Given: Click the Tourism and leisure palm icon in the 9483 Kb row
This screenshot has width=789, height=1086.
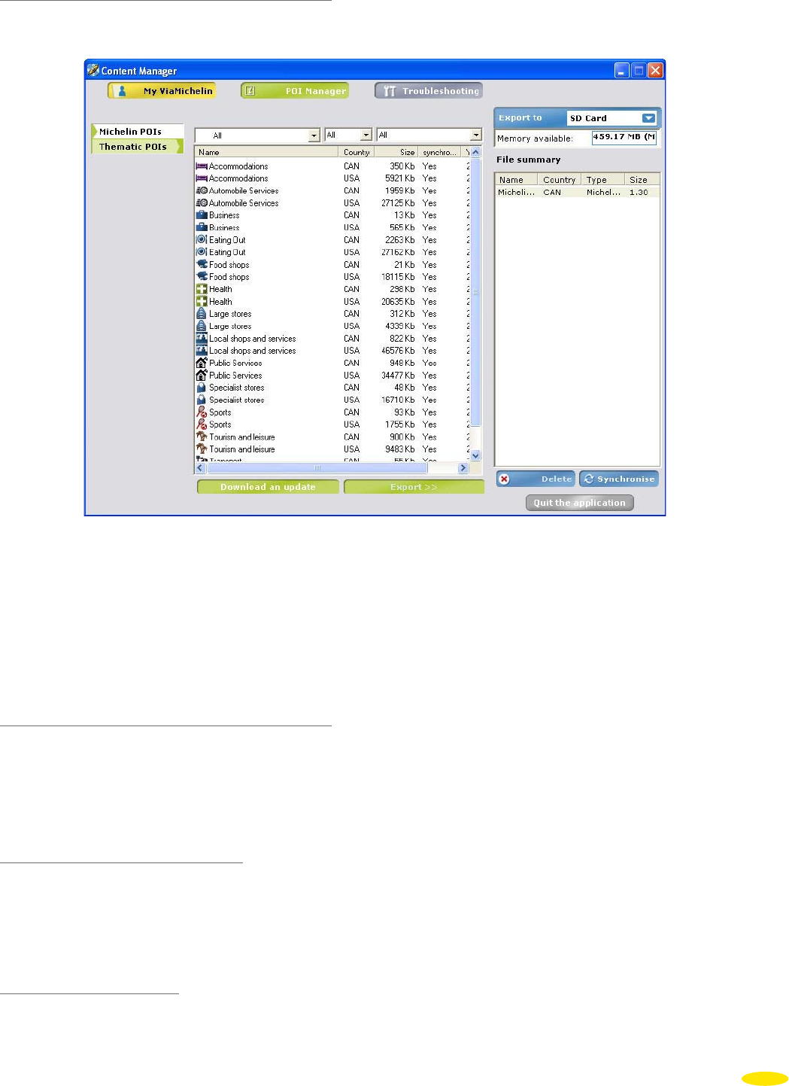Looking at the screenshot, I should 202,449.
